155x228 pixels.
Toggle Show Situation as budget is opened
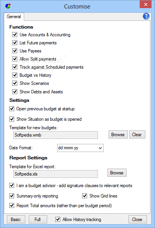(12, 119)
